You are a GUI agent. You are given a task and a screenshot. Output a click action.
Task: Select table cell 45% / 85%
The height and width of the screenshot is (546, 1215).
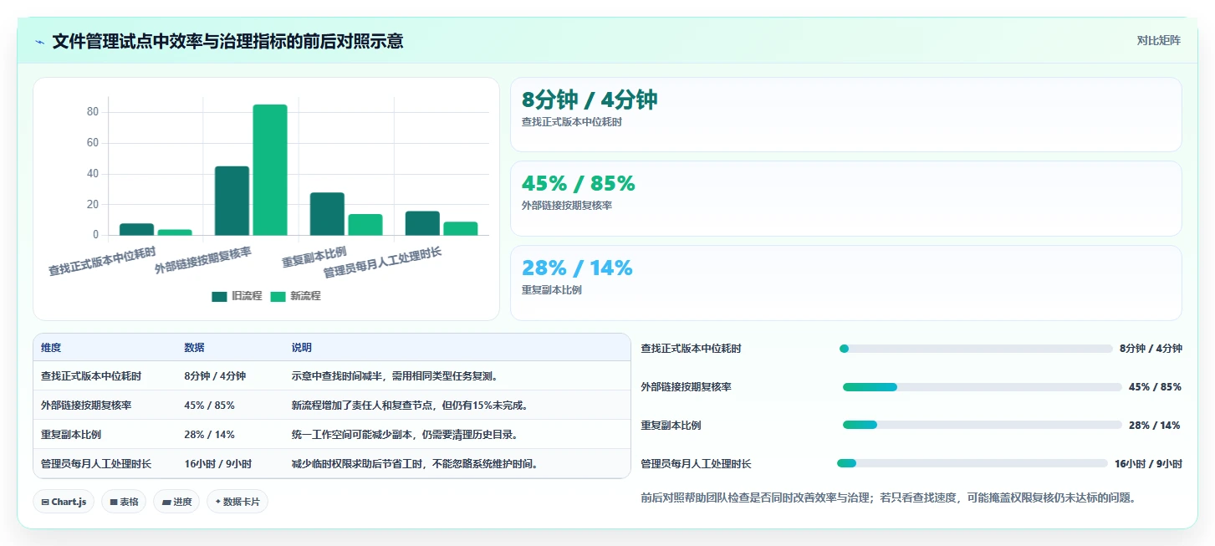(x=209, y=406)
